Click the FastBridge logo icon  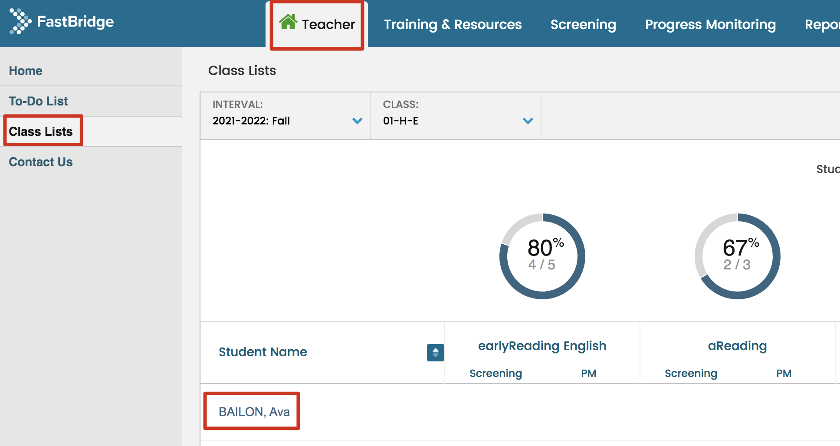(x=20, y=21)
